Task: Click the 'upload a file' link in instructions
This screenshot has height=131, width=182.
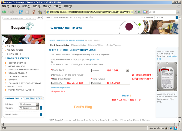Action: [x=94, y=60]
